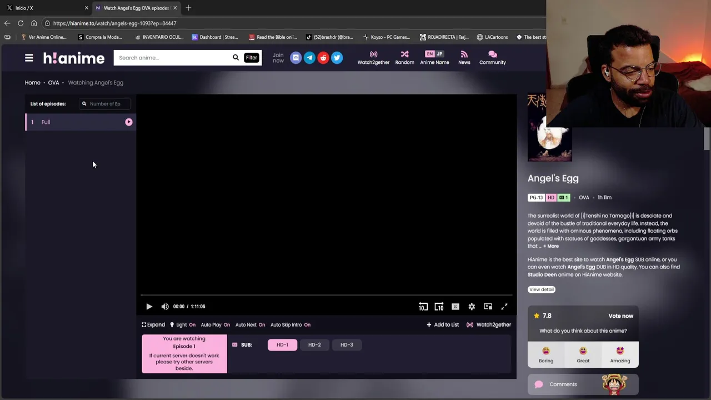The height and width of the screenshot is (400, 711).
Task: Start Watch2gether below the player
Action: (x=489, y=325)
